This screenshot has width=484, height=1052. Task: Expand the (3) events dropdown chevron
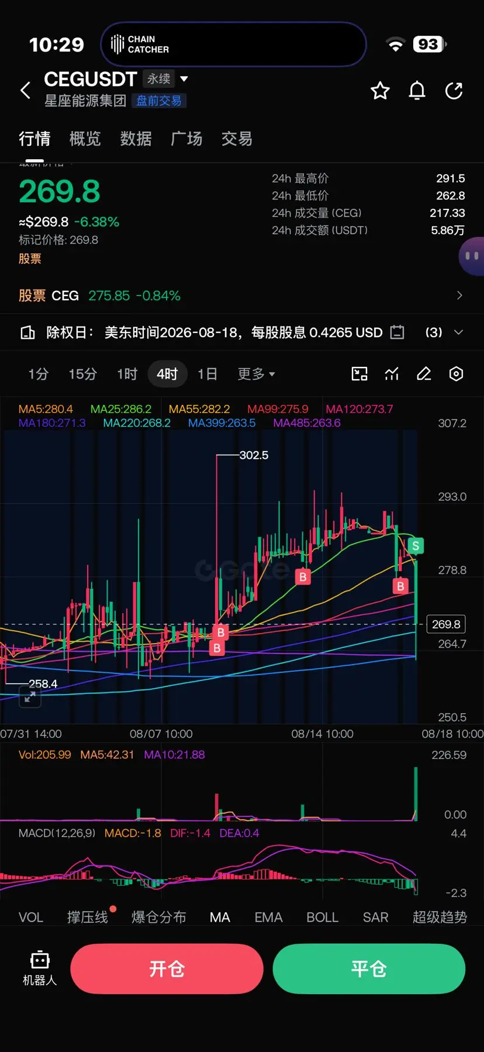(x=459, y=332)
